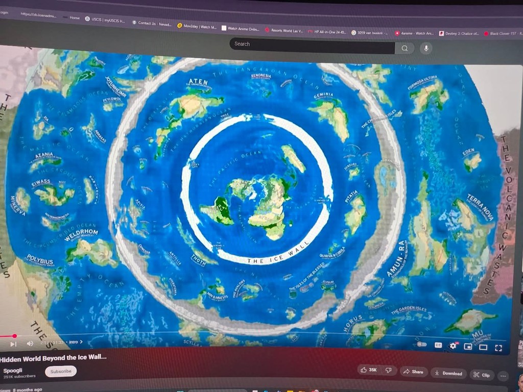Activate voice search microphone
The image size is (523, 392).
point(426,48)
